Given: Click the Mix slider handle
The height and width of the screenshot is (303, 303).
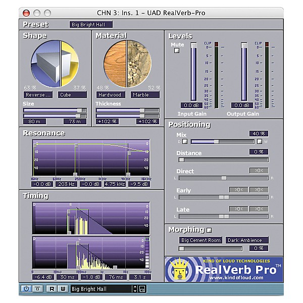Looking at the screenshot, I should pyautogui.click(x=217, y=141).
